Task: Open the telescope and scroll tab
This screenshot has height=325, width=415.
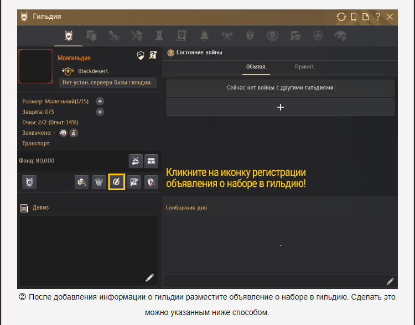Action: 114,36
